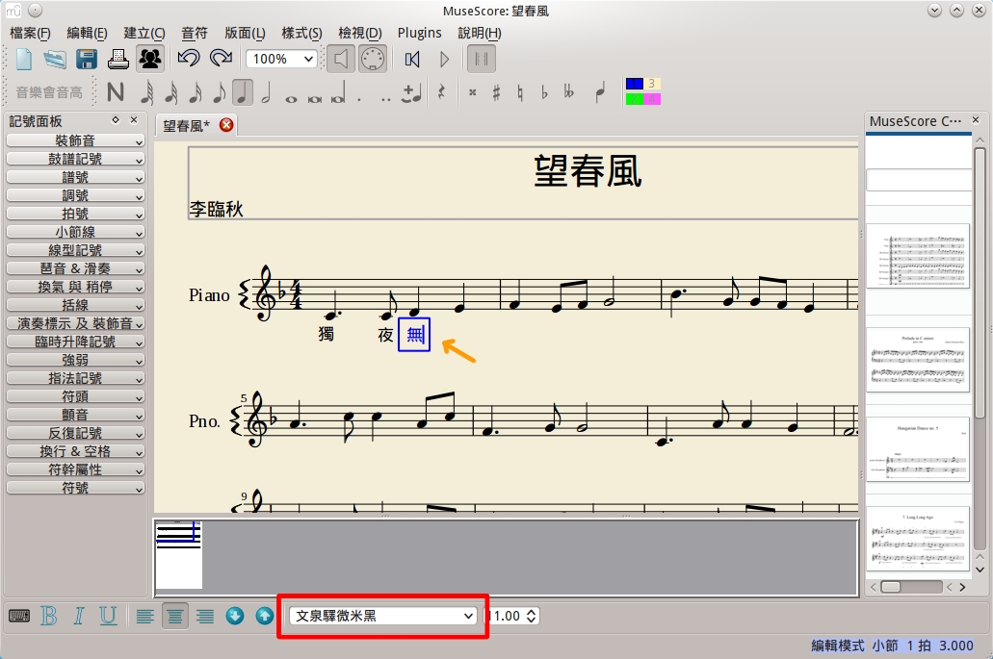Image resolution: width=993 pixels, height=659 pixels.
Task: Toggle bold text formatting
Action: coord(49,616)
